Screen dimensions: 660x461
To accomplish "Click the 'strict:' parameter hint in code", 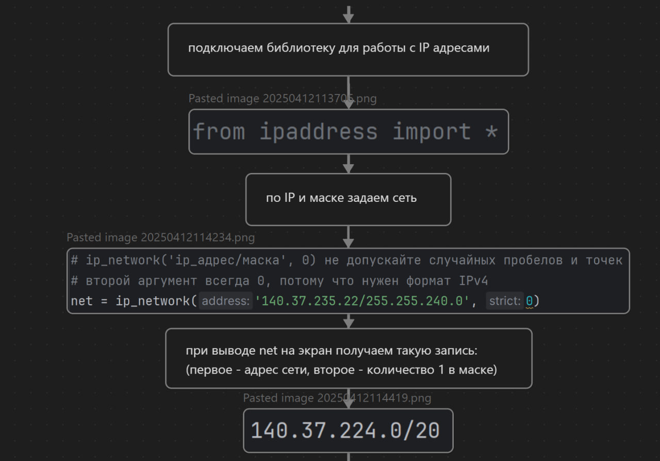I will pyautogui.click(x=505, y=301).
